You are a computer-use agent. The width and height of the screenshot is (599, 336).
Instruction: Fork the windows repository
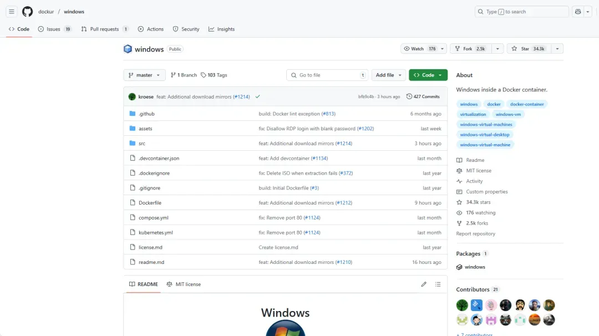click(x=471, y=49)
